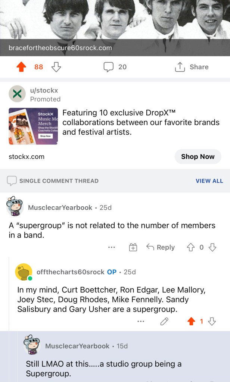This screenshot has width=230, height=382.
Task: Reply to MusclecarYearbook's supergroup comment
Action: point(161,247)
